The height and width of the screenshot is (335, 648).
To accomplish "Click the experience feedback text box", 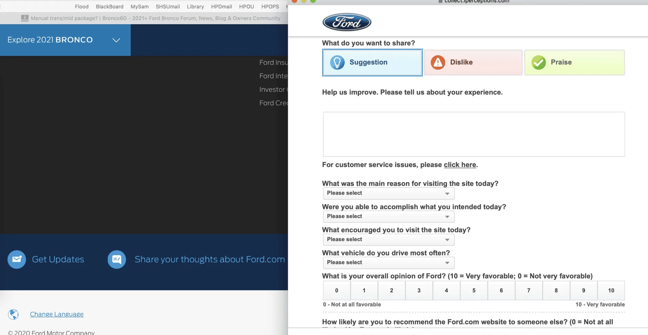I will 474,134.
